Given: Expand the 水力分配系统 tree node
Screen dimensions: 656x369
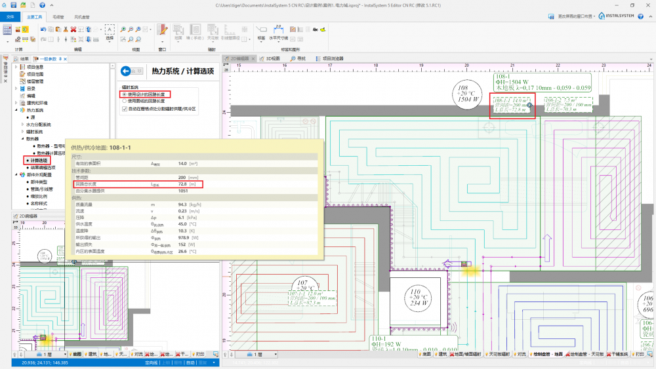Looking at the screenshot, I should click(x=22, y=125).
